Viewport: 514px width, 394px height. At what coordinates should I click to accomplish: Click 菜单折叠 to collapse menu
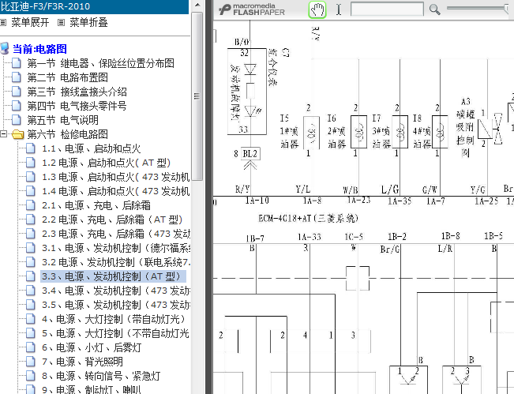88,22
